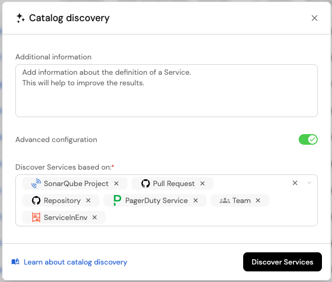Click the PagerDuty Service logo icon

tap(117, 200)
